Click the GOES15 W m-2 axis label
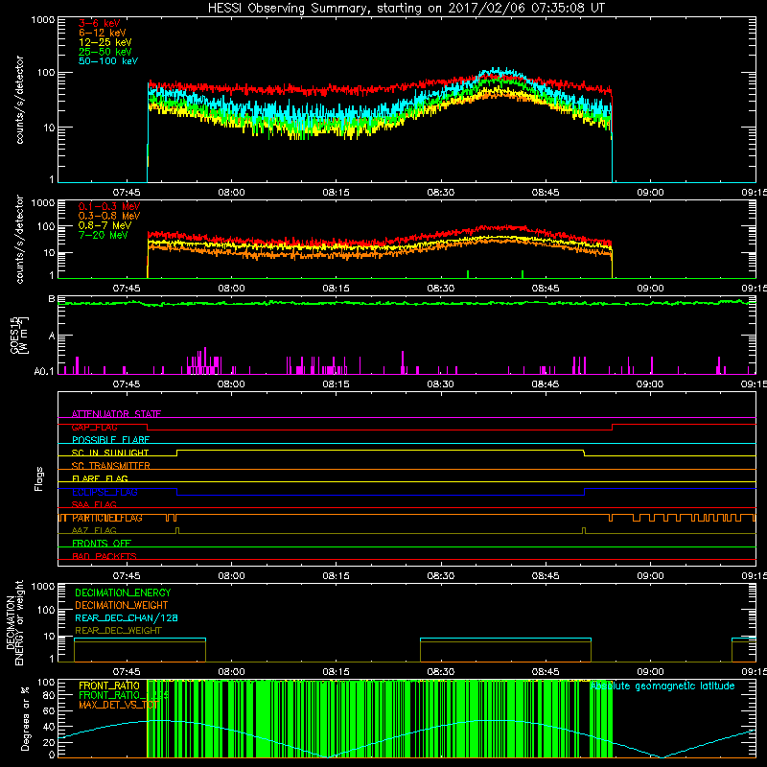Image resolution: width=767 pixels, height=767 pixels. [19, 335]
